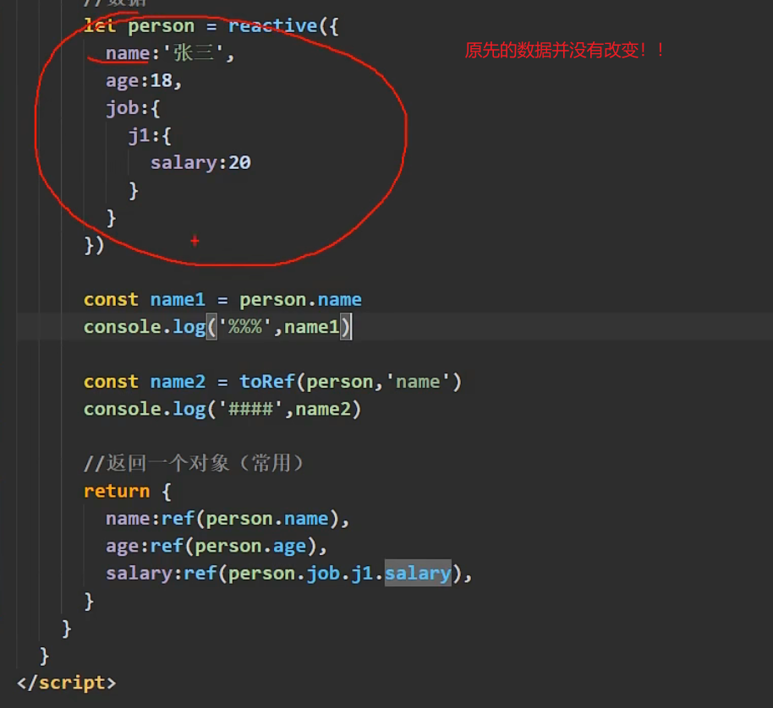Click the name:'张三' property line

pyautogui.click(x=170, y=53)
